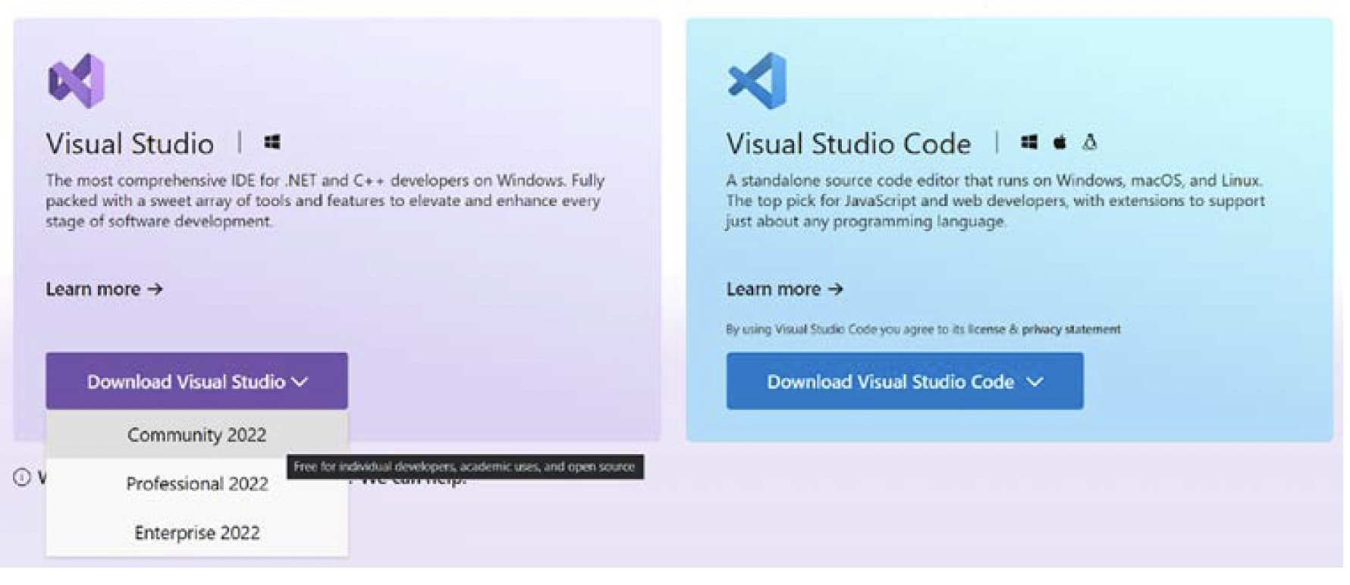Choose Enterprise 2022 edition
The image size is (1350, 585).
point(197,533)
